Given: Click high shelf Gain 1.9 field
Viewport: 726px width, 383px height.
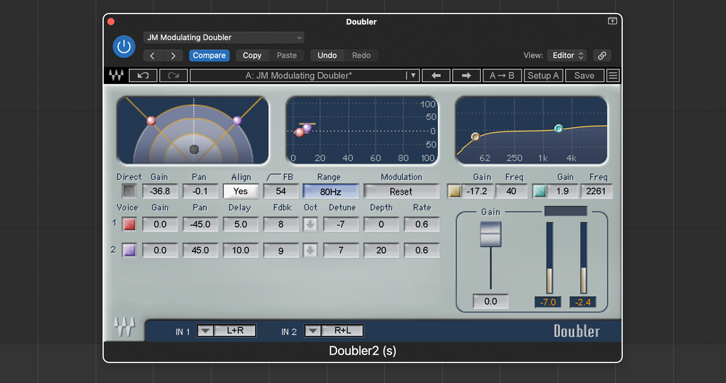Looking at the screenshot, I should 562,191.
